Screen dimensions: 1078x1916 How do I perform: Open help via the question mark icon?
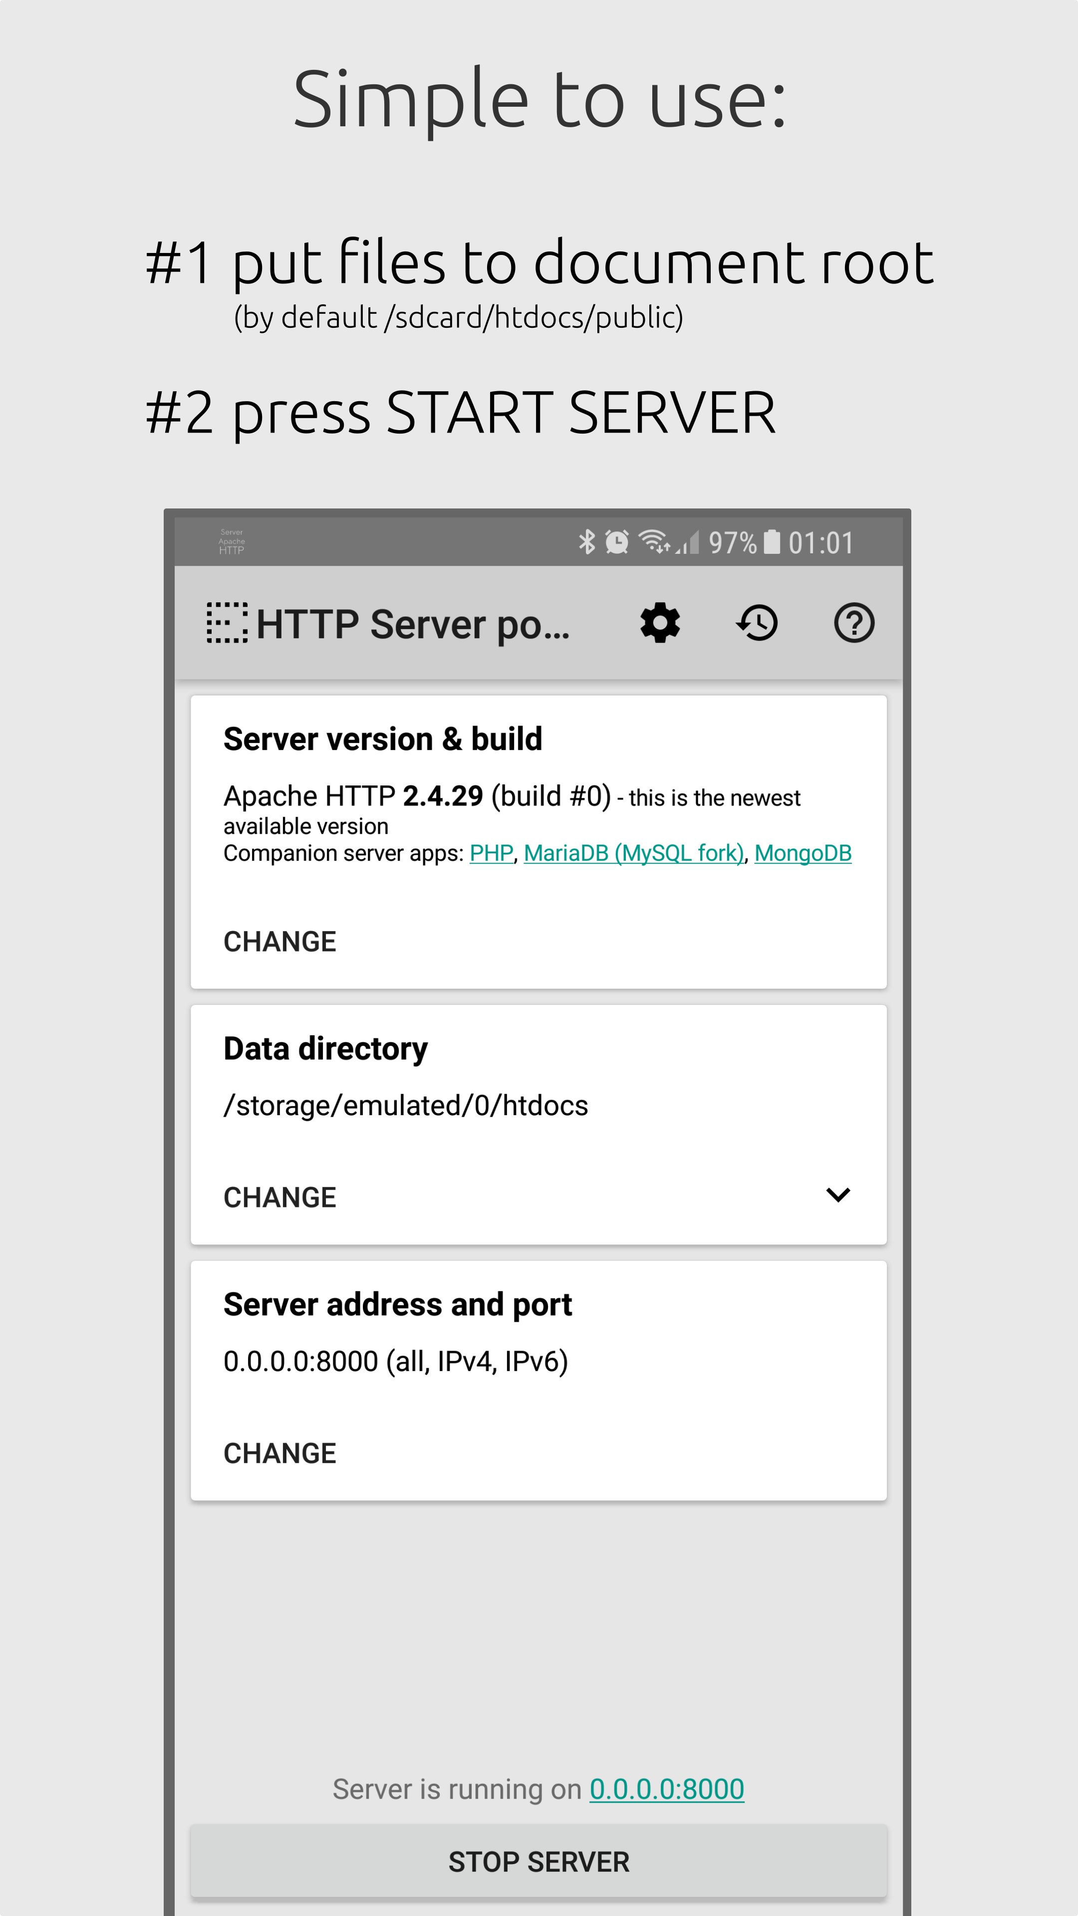point(854,623)
